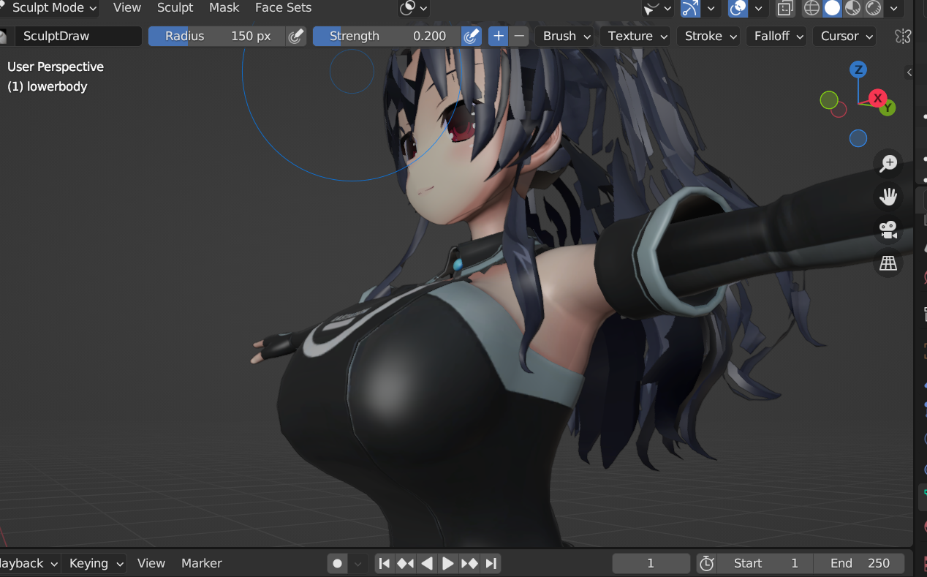Open the Cursor dropdown
Image resolution: width=927 pixels, height=577 pixels.
(x=844, y=36)
